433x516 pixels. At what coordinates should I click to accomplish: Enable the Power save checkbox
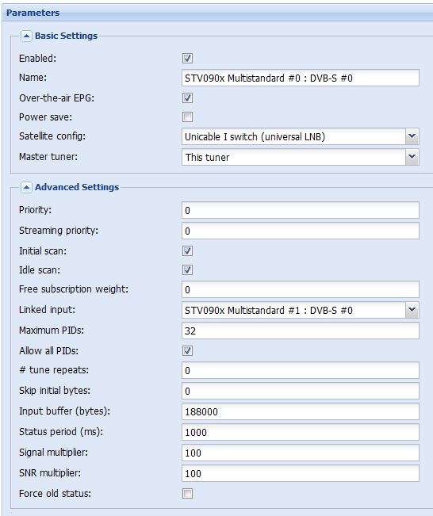tap(187, 117)
